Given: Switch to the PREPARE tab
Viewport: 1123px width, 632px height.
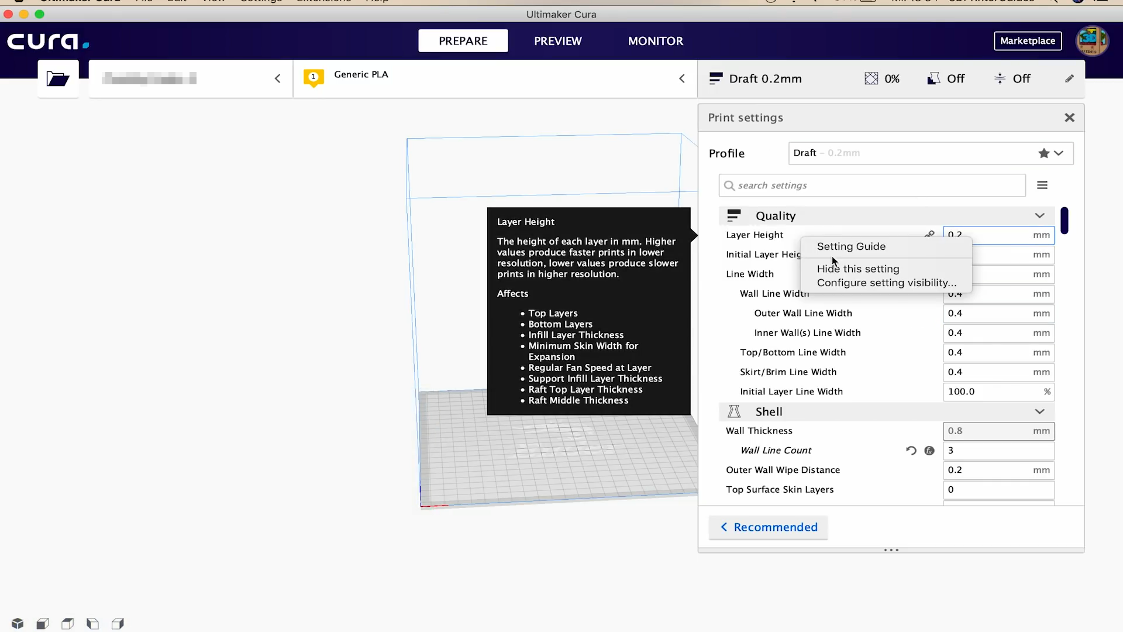Looking at the screenshot, I should click(x=463, y=41).
